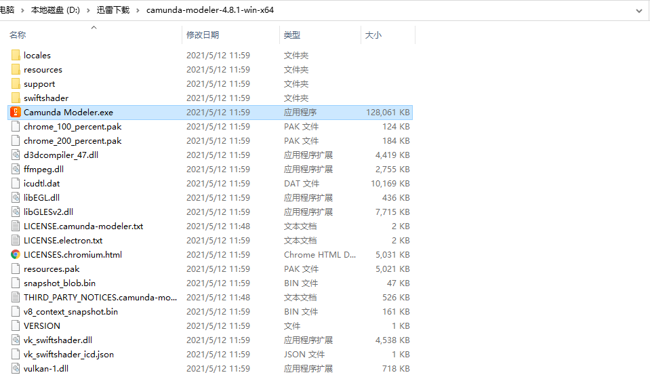
Task: Click the support folder icon
Action: click(x=16, y=84)
